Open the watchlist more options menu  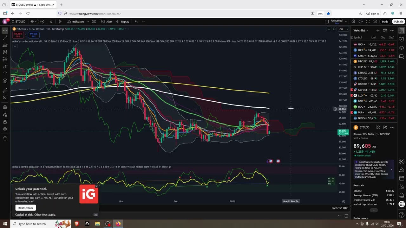point(392,30)
